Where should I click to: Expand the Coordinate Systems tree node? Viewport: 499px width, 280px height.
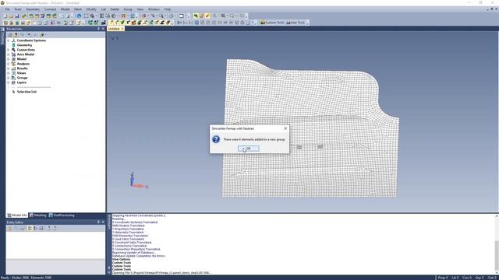(x=9, y=40)
